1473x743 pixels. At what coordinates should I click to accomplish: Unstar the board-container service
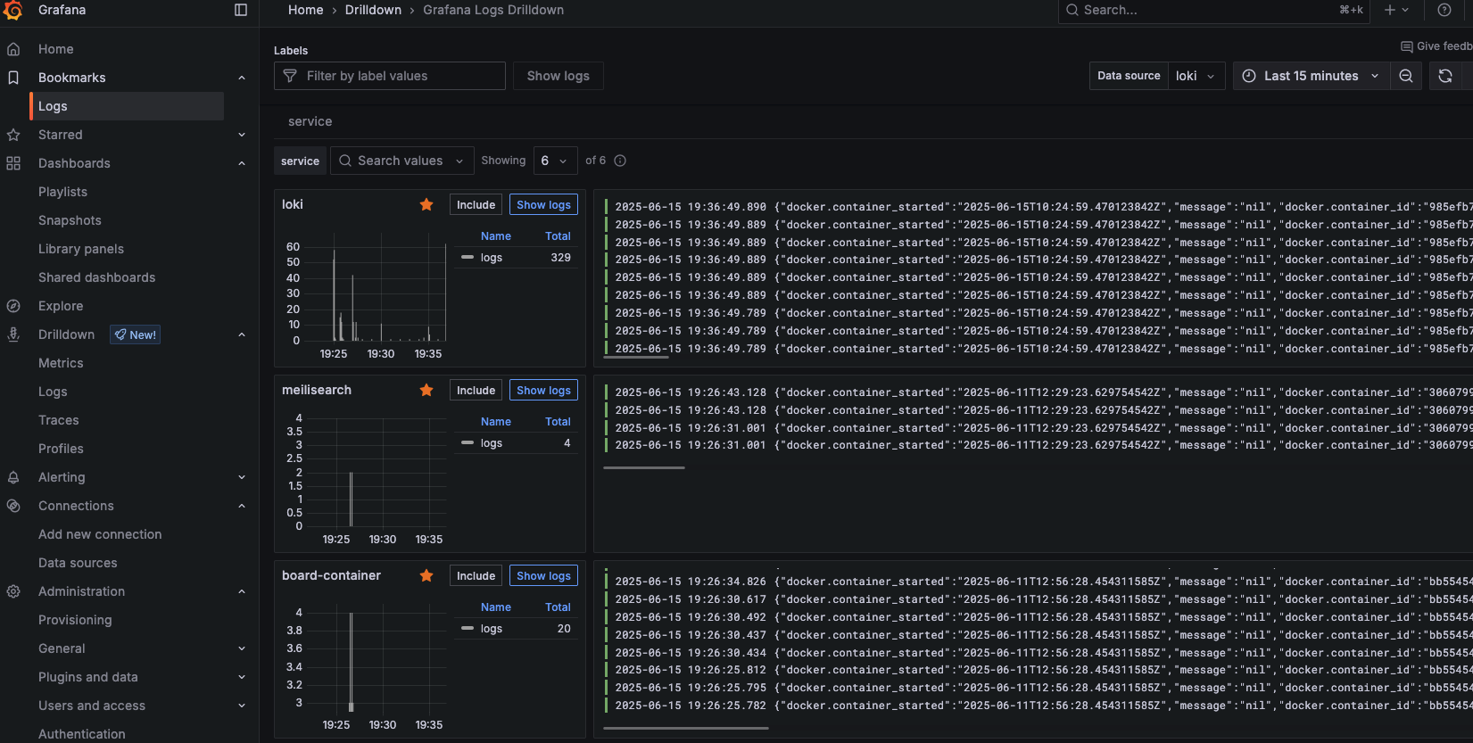(x=426, y=575)
